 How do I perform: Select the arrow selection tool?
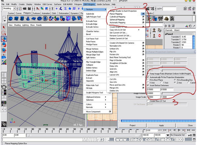[4, 27]
